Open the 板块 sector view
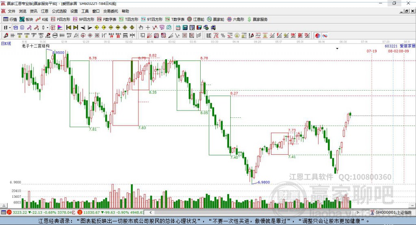This screenshot has height=225, width=416. pos(26,19)
